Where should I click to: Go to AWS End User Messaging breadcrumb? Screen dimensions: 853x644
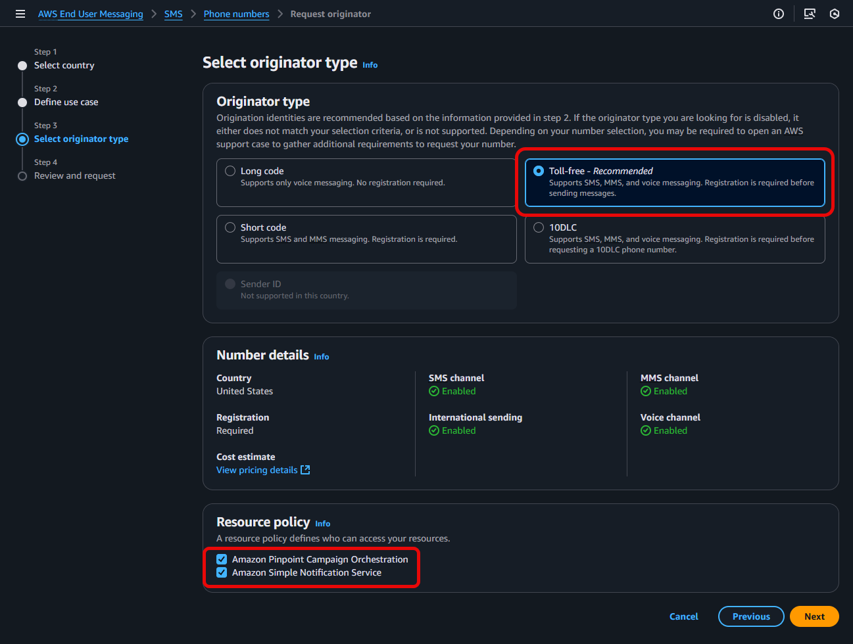tap(90, 14)
